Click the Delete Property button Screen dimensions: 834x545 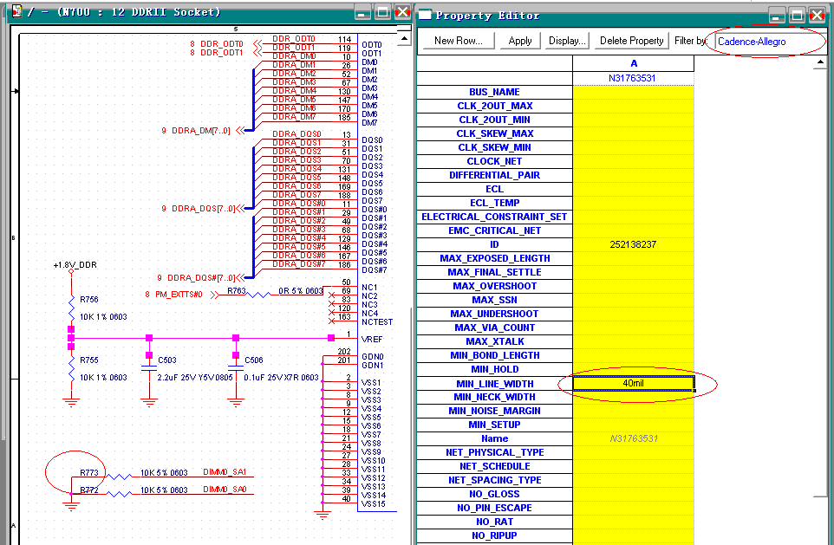[x=631, y=41]
